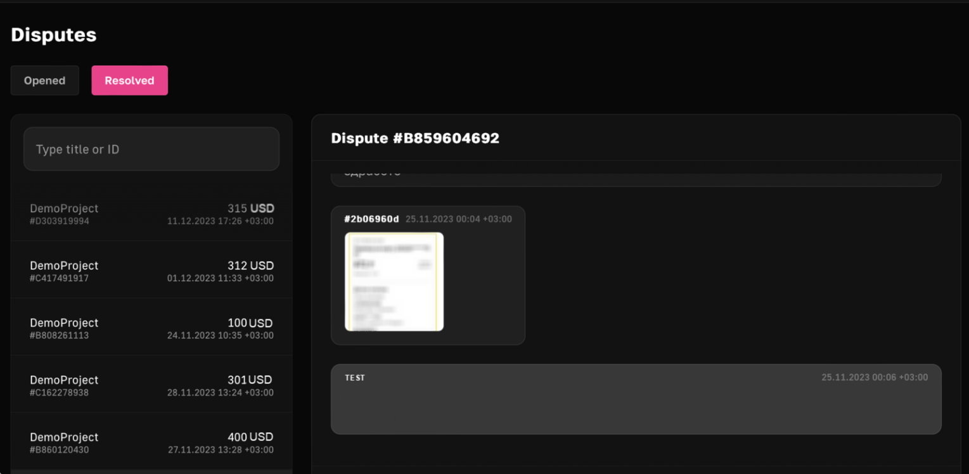The image size is (969, 474).
Task: Click the Disputes page title
Action: coord(54,35)
